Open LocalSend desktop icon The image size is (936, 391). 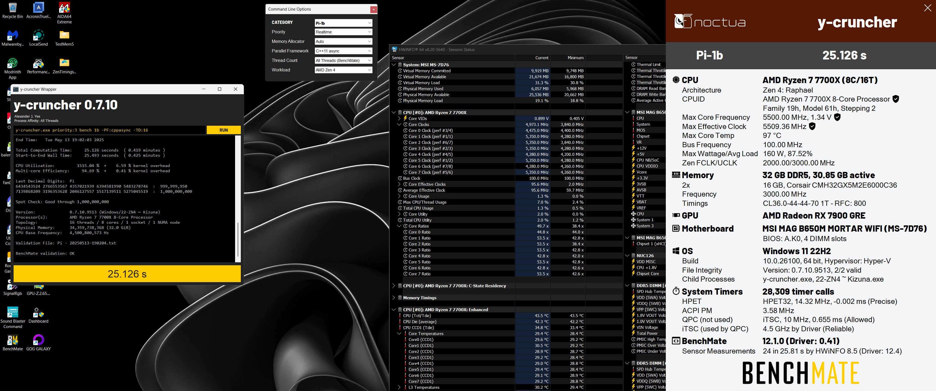tap(39, 38)
